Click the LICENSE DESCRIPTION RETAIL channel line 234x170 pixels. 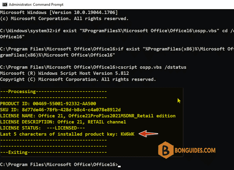(x=63, y=122)
